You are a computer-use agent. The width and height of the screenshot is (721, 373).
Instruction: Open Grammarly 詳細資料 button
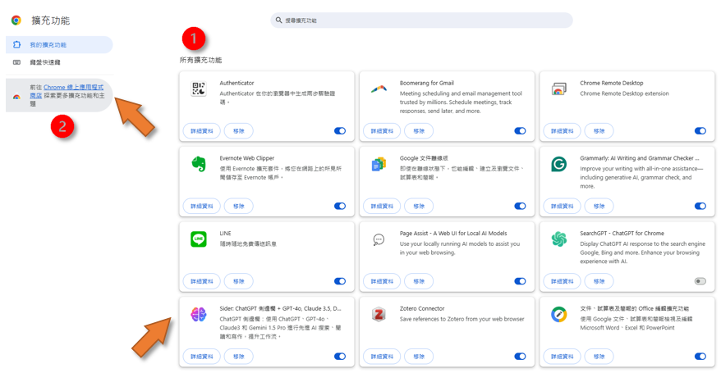pyautogui.click(x=563, y=206)
